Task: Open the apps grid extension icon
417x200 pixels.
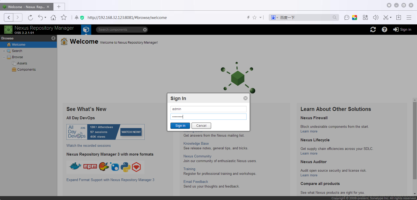Action: 365,17
